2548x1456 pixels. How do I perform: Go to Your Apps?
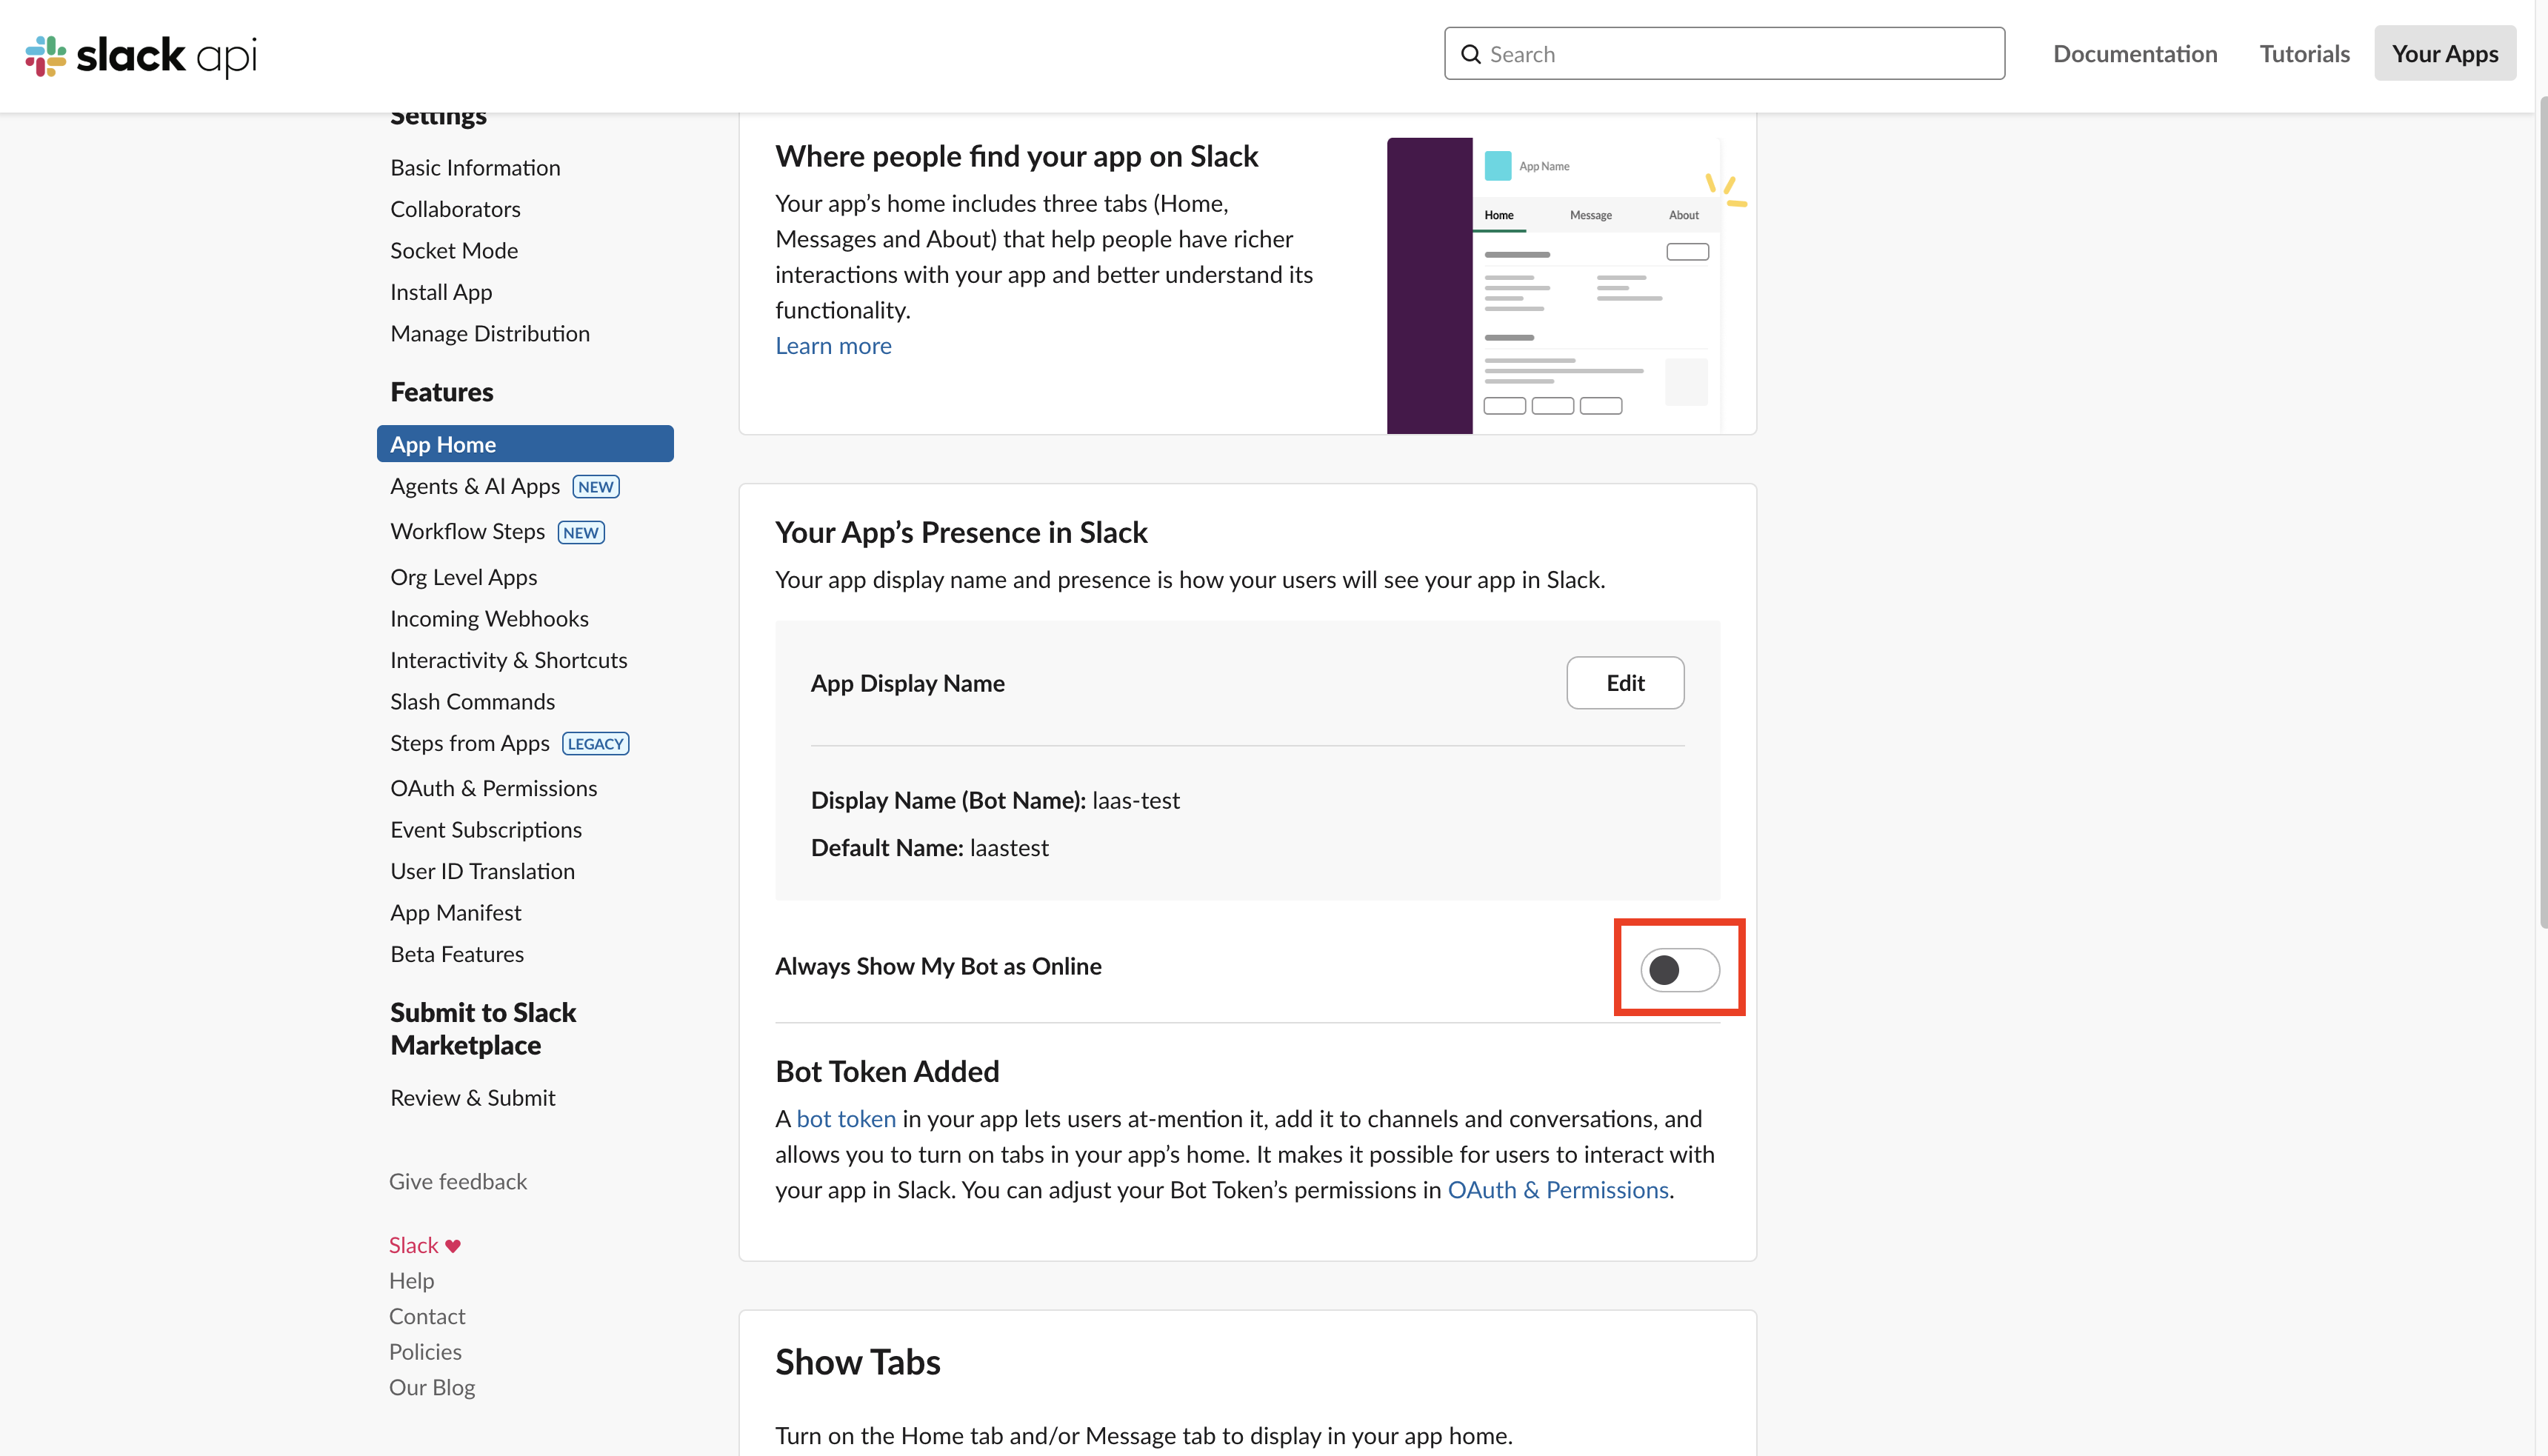coord(2445,54)
